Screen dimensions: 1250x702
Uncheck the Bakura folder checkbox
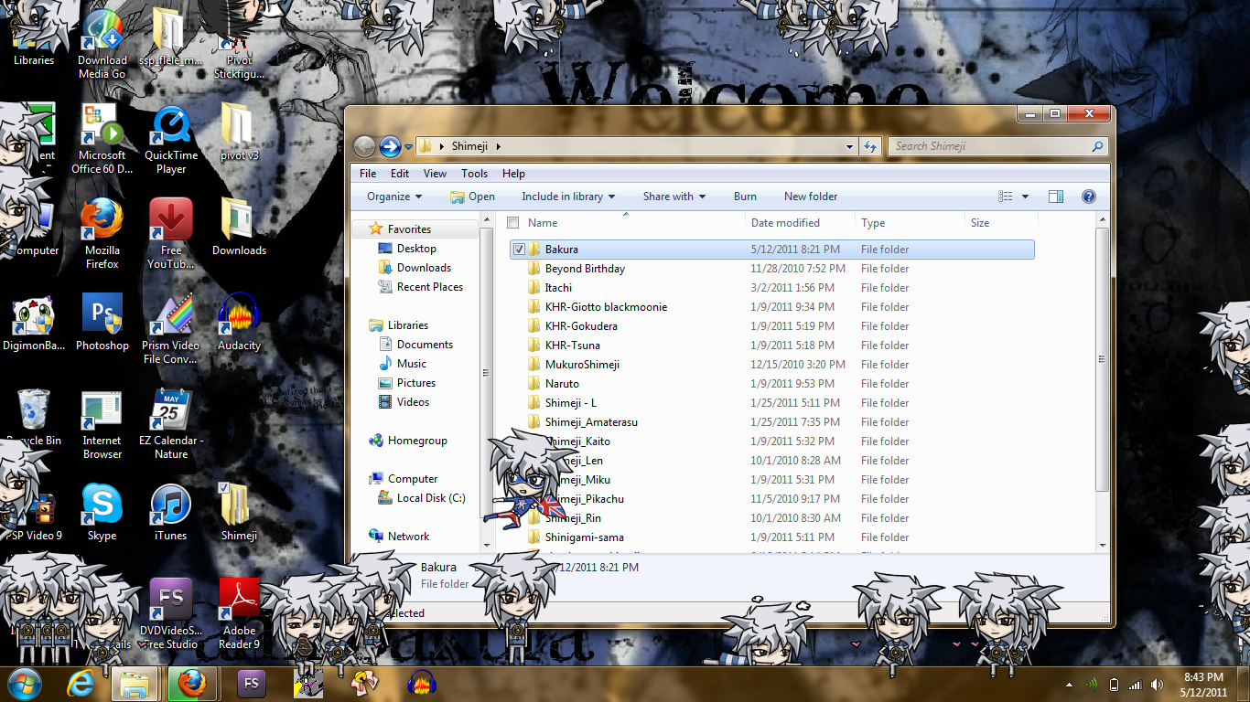[518, 249]
